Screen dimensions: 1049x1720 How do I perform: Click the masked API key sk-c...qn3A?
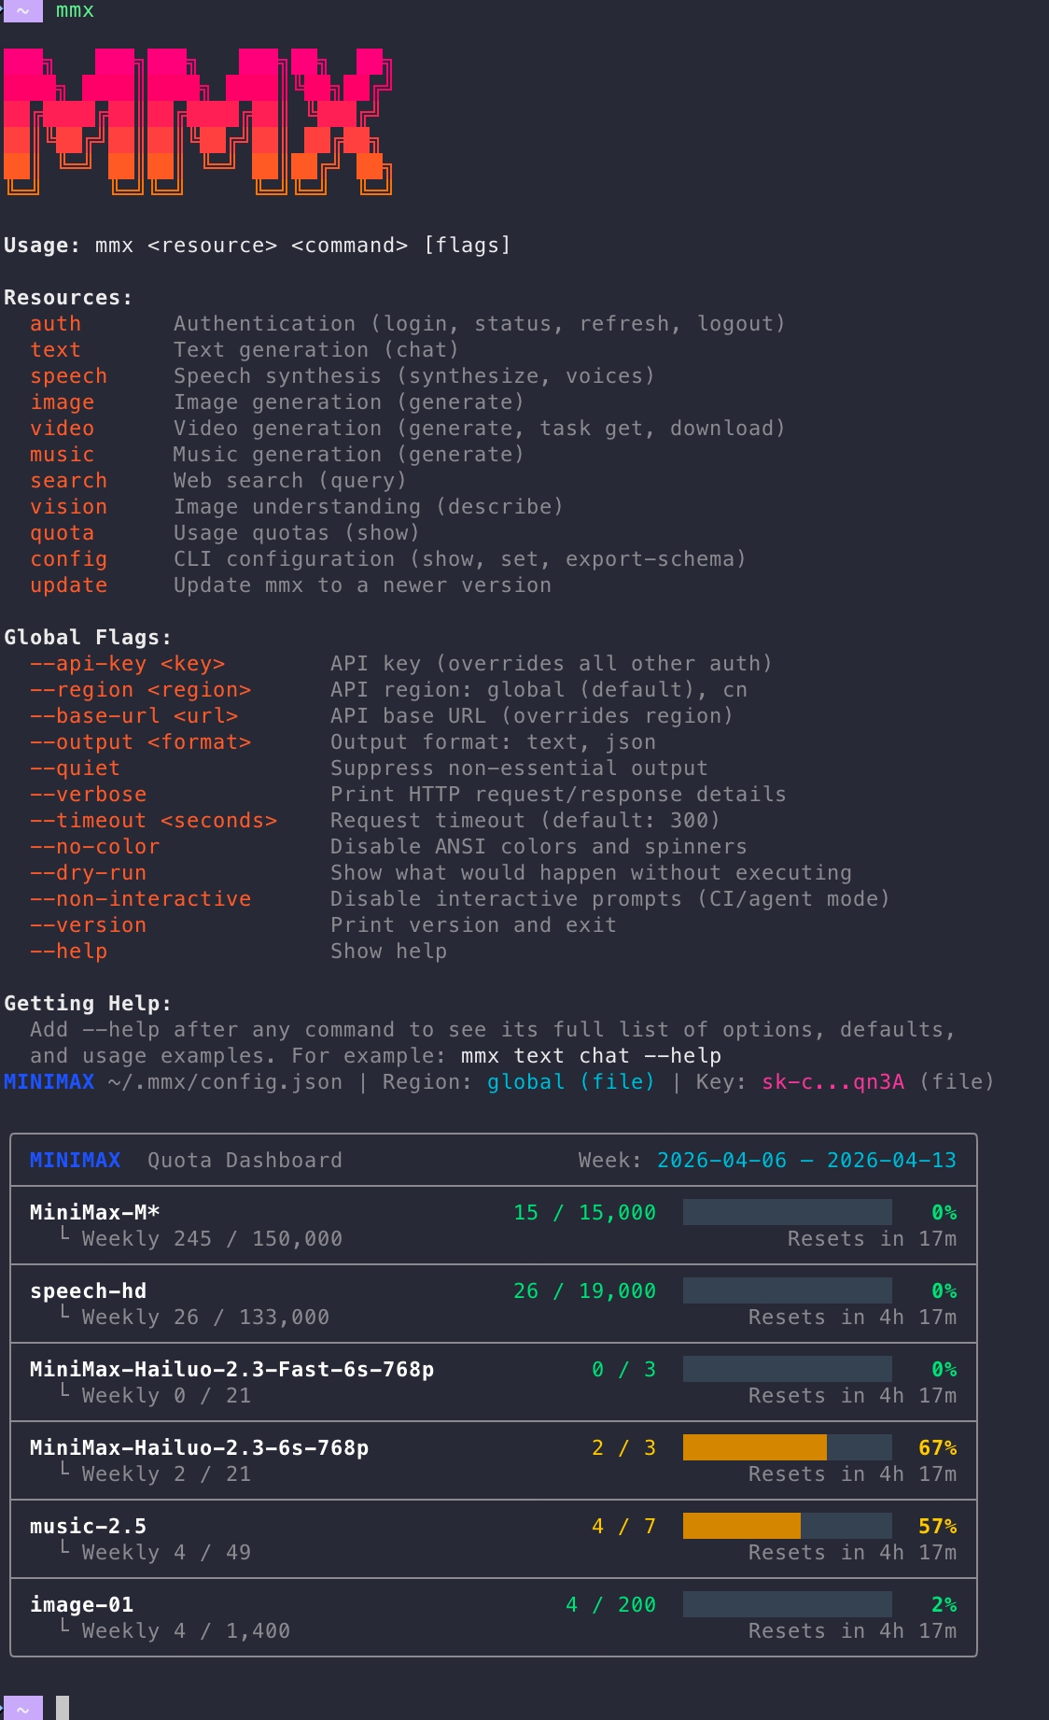click(832, 1081)
